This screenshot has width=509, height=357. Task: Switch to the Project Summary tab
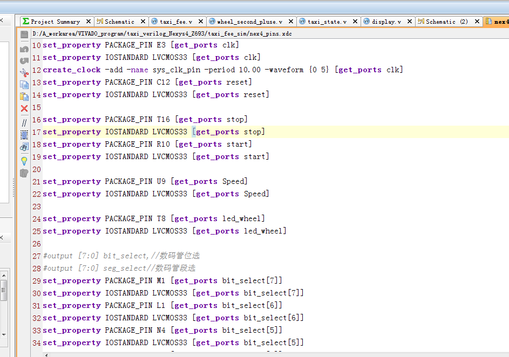coord(56,22)
